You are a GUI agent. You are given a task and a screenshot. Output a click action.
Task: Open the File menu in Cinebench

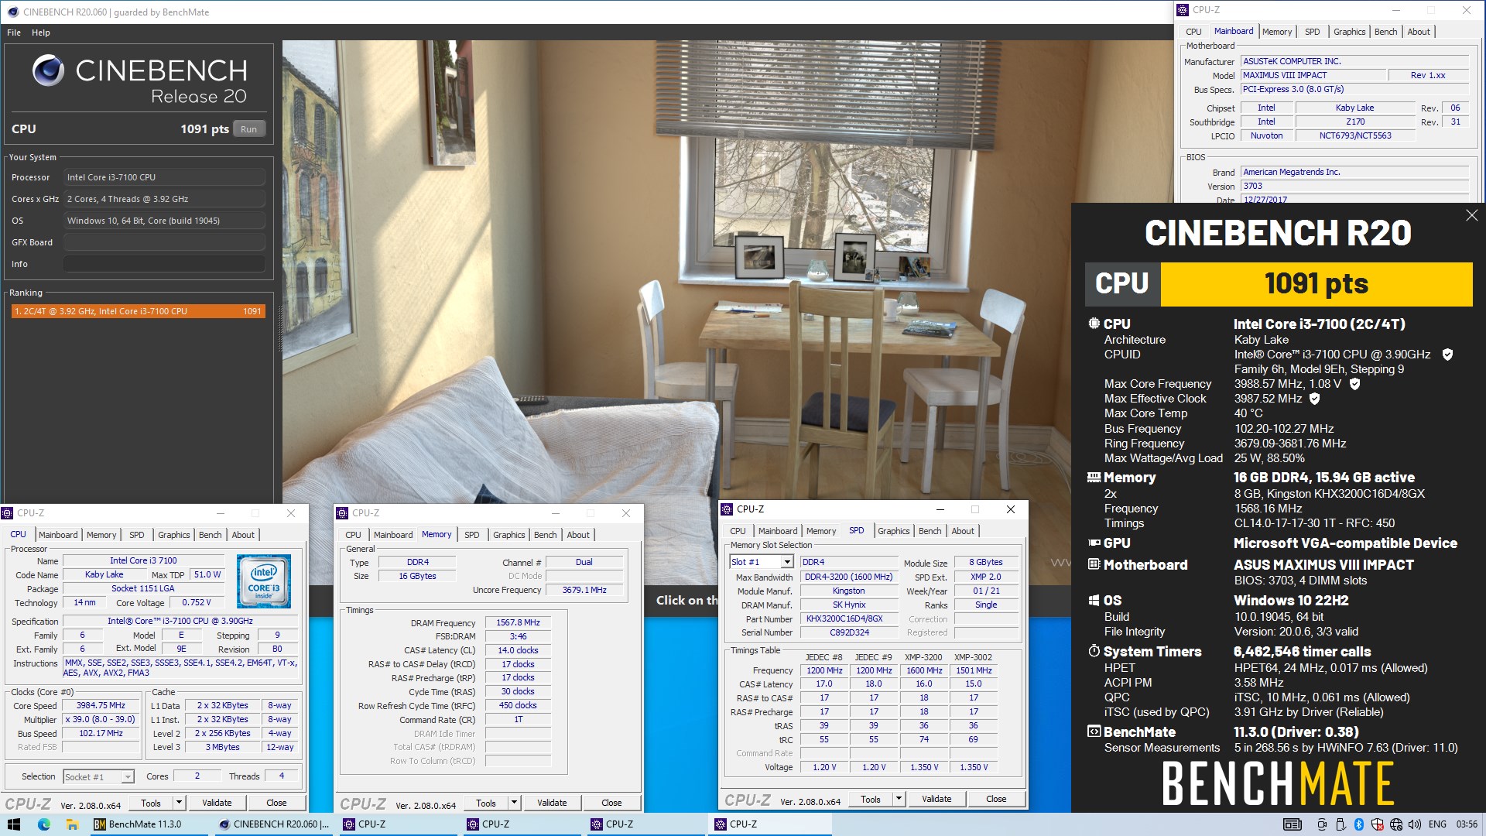tap(14, 33)
